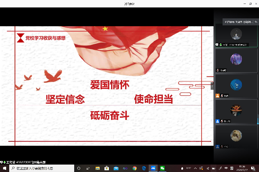This screenshot has height=172, width=259.
Task: Open the taskbar clock and date
Action: click(x=242, y=168)
